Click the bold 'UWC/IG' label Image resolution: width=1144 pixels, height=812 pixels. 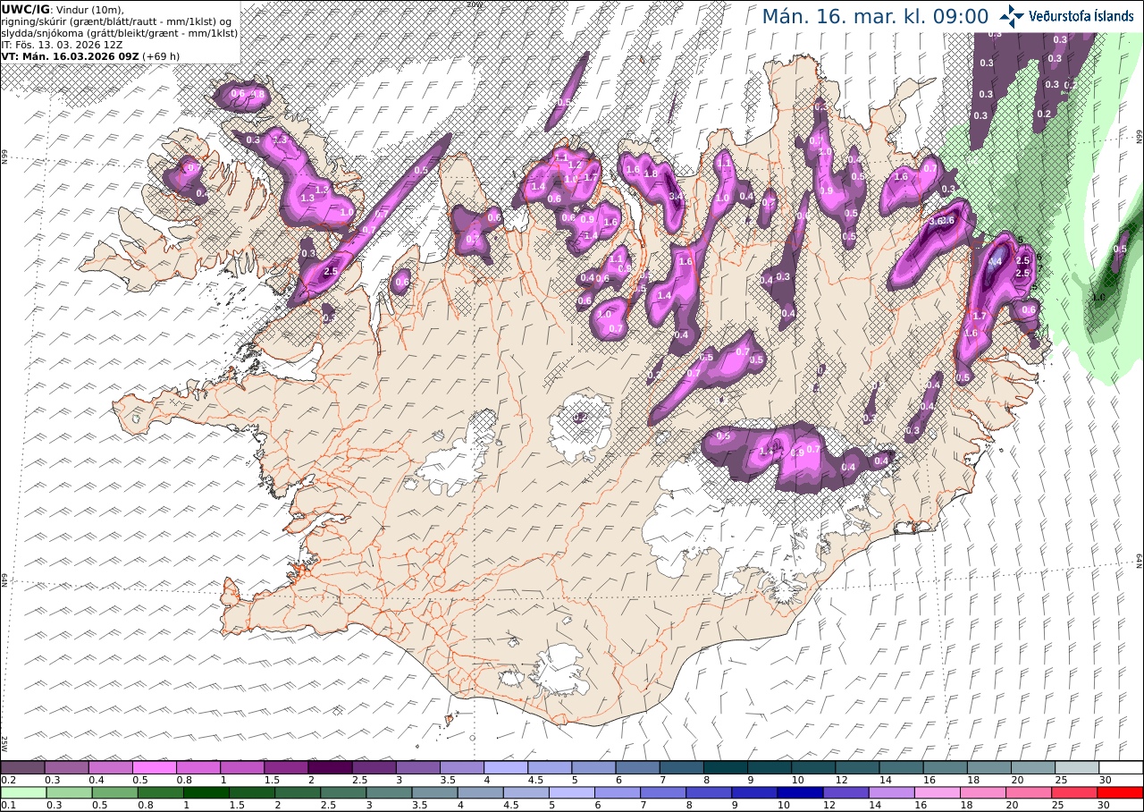click(26, 9)
